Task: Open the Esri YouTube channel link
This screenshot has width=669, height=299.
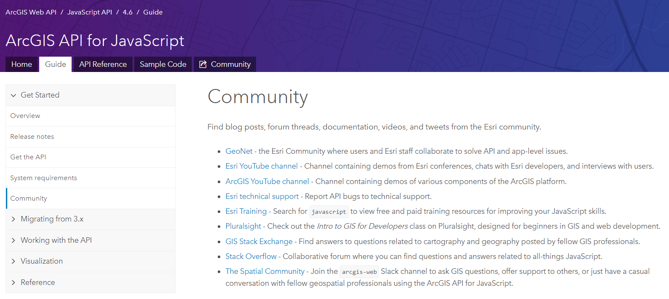Action: tap(262, 166)
